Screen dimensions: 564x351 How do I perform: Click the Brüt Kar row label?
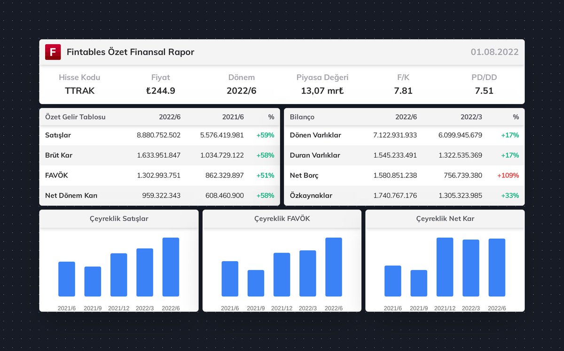click(x=59, y=155)
